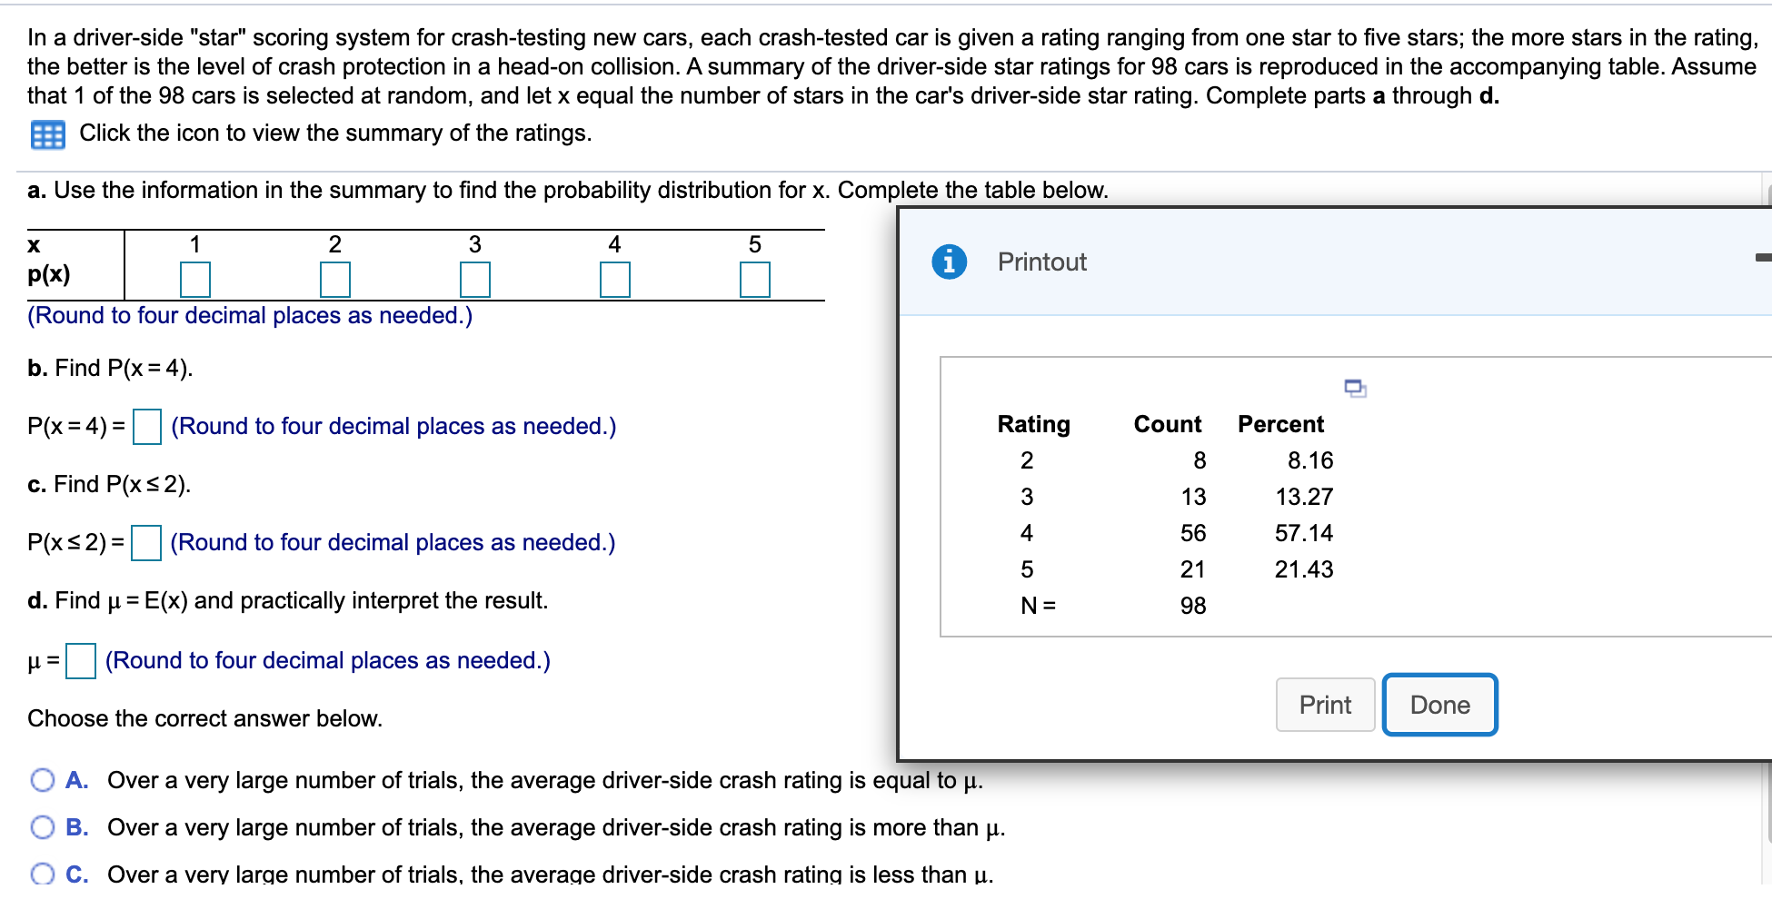
Task: Click the p(x) input box under x = 5
Action: tap(755, 280)
